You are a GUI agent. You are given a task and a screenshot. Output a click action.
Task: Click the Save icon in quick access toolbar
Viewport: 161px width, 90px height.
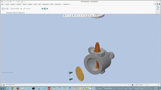(8, 2)
